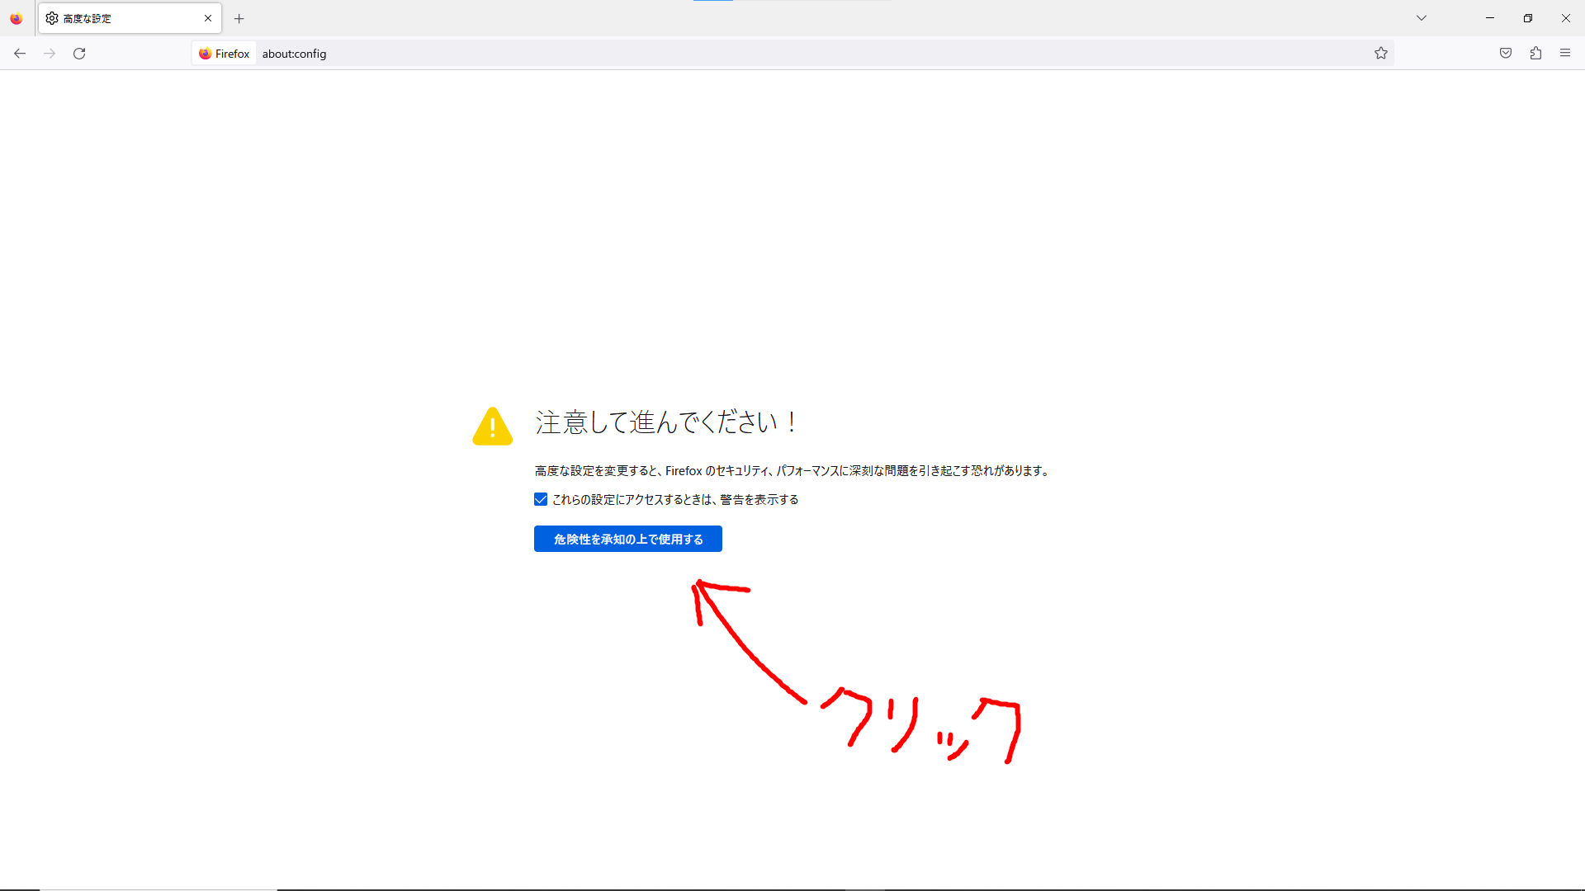The height and width of the screenshot is (891, 1585).
Task: Click the forward navigation arrow
Action: pos(50,53)
